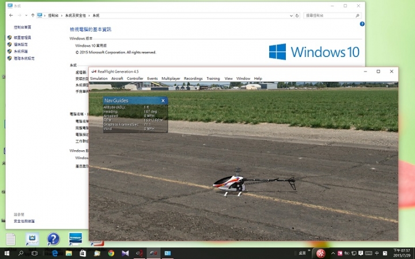Click the search magnifier in Control Panel

tap(357, 16)
